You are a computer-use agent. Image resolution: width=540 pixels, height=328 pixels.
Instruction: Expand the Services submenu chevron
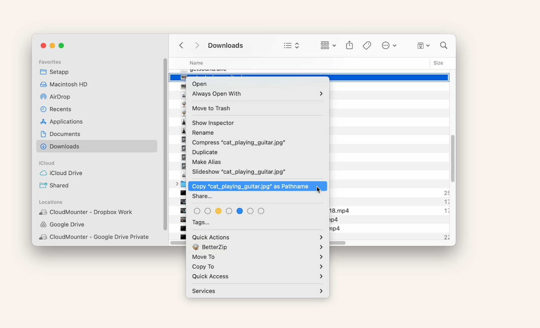pyautogui.click(x=320, y=291)
